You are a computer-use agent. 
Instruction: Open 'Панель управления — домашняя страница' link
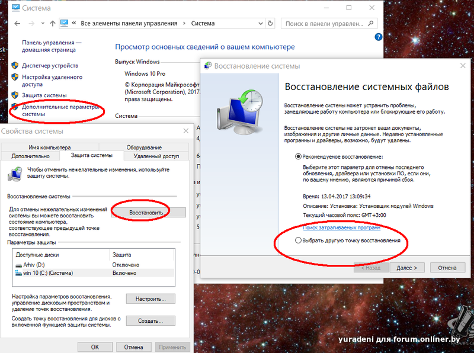pyautogui.click(x=52, y=46)
